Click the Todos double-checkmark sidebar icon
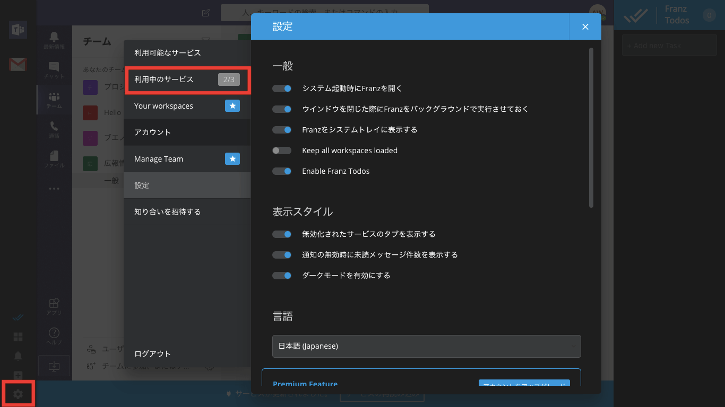 18,317
